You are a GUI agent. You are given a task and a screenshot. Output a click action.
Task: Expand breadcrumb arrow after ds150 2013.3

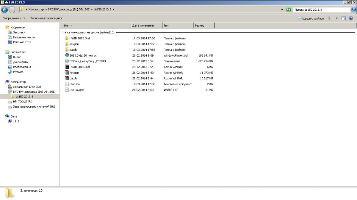click(114, 9)
